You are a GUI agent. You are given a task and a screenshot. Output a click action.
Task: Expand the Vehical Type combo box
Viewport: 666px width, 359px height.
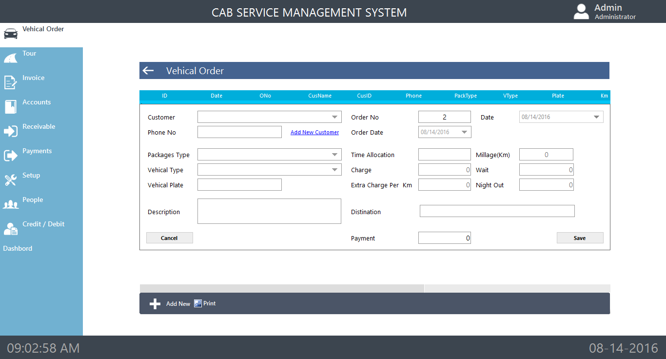335,170
